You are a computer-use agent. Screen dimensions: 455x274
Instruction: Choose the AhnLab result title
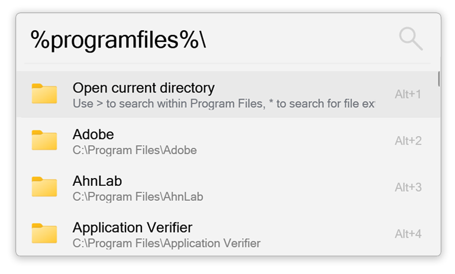[x=97, y=181]
